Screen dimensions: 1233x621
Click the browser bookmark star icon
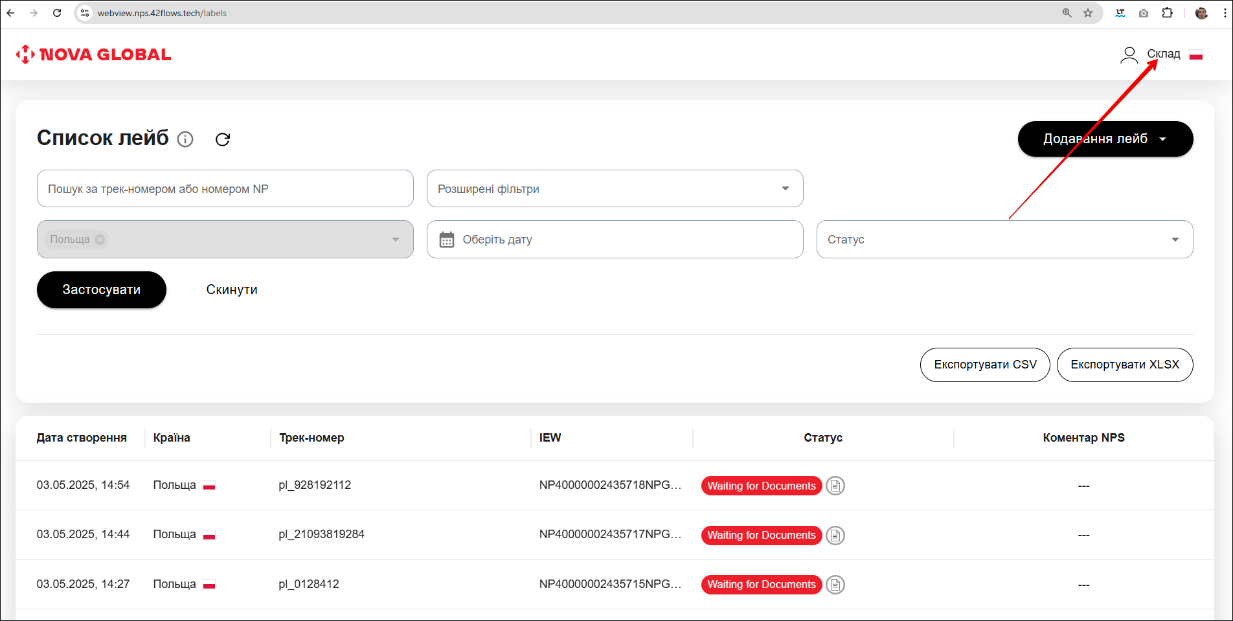coord(1088,13)
